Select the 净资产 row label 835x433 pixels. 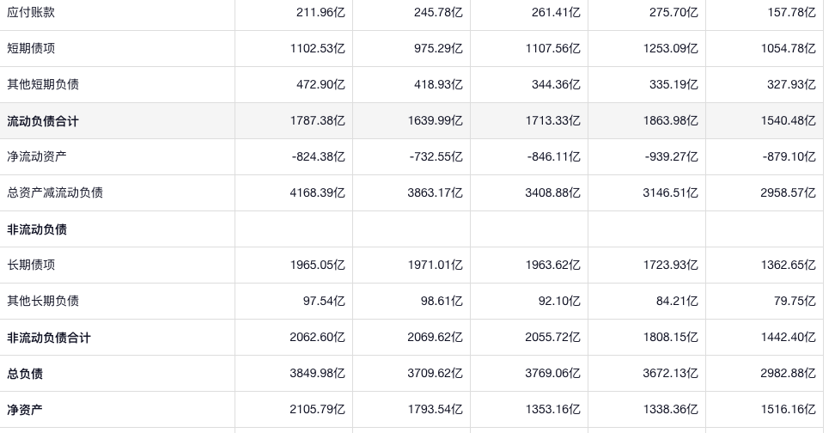[25, 410]
